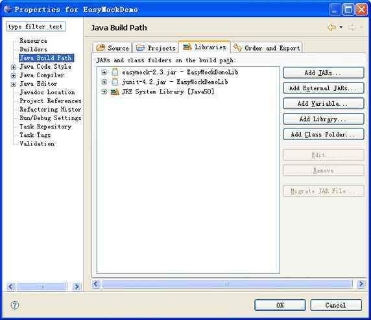Open the back history dropdown arrow
Image resolution: width=371 pixels, height=320 pixels.
pos(341,27)
